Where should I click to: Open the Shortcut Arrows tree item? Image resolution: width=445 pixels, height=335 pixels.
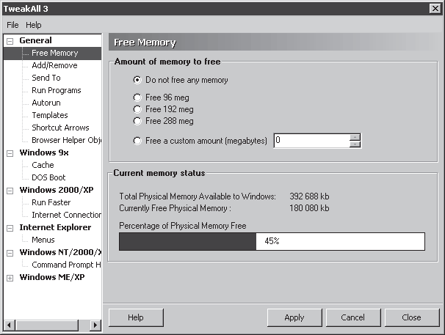[x=60, y=128]
